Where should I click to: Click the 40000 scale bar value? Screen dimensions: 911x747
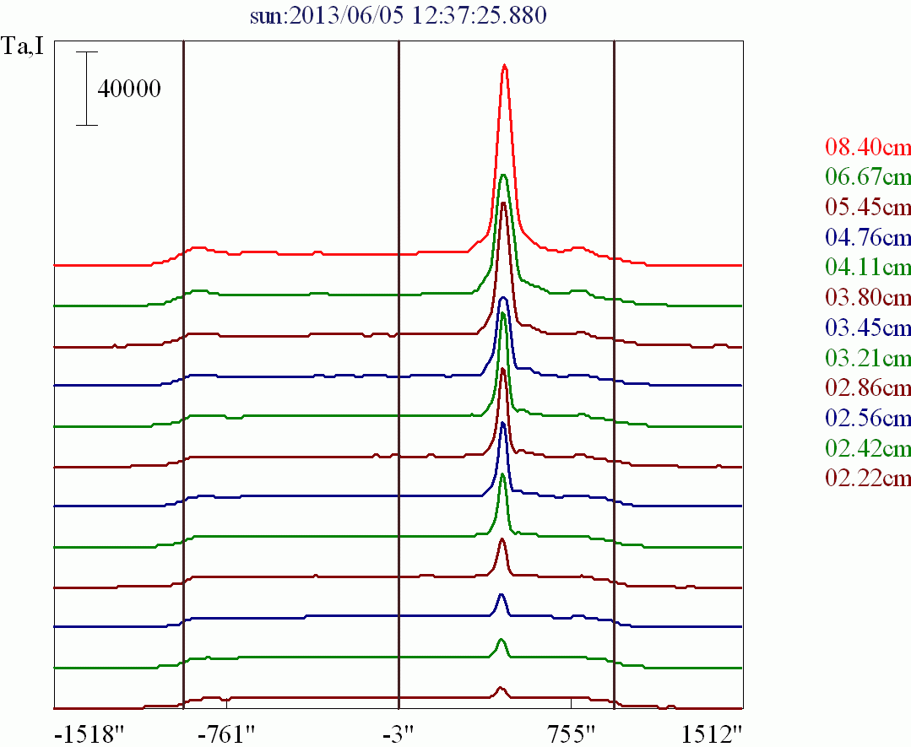click(x=129, y=89)
